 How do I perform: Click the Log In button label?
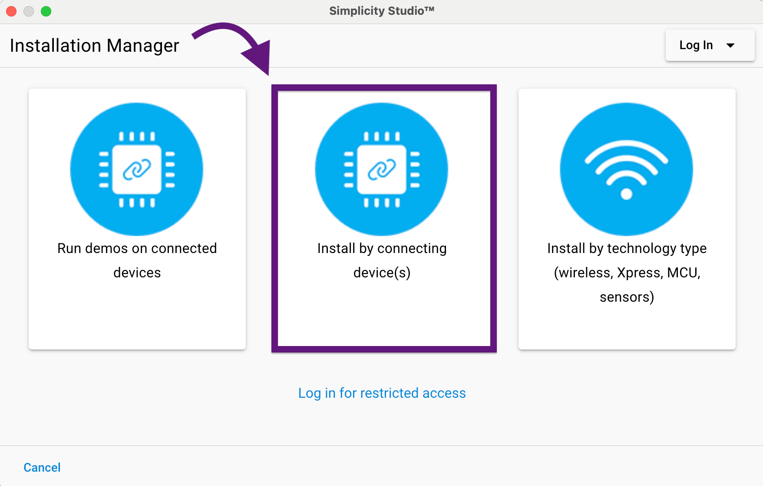point(696,45)
